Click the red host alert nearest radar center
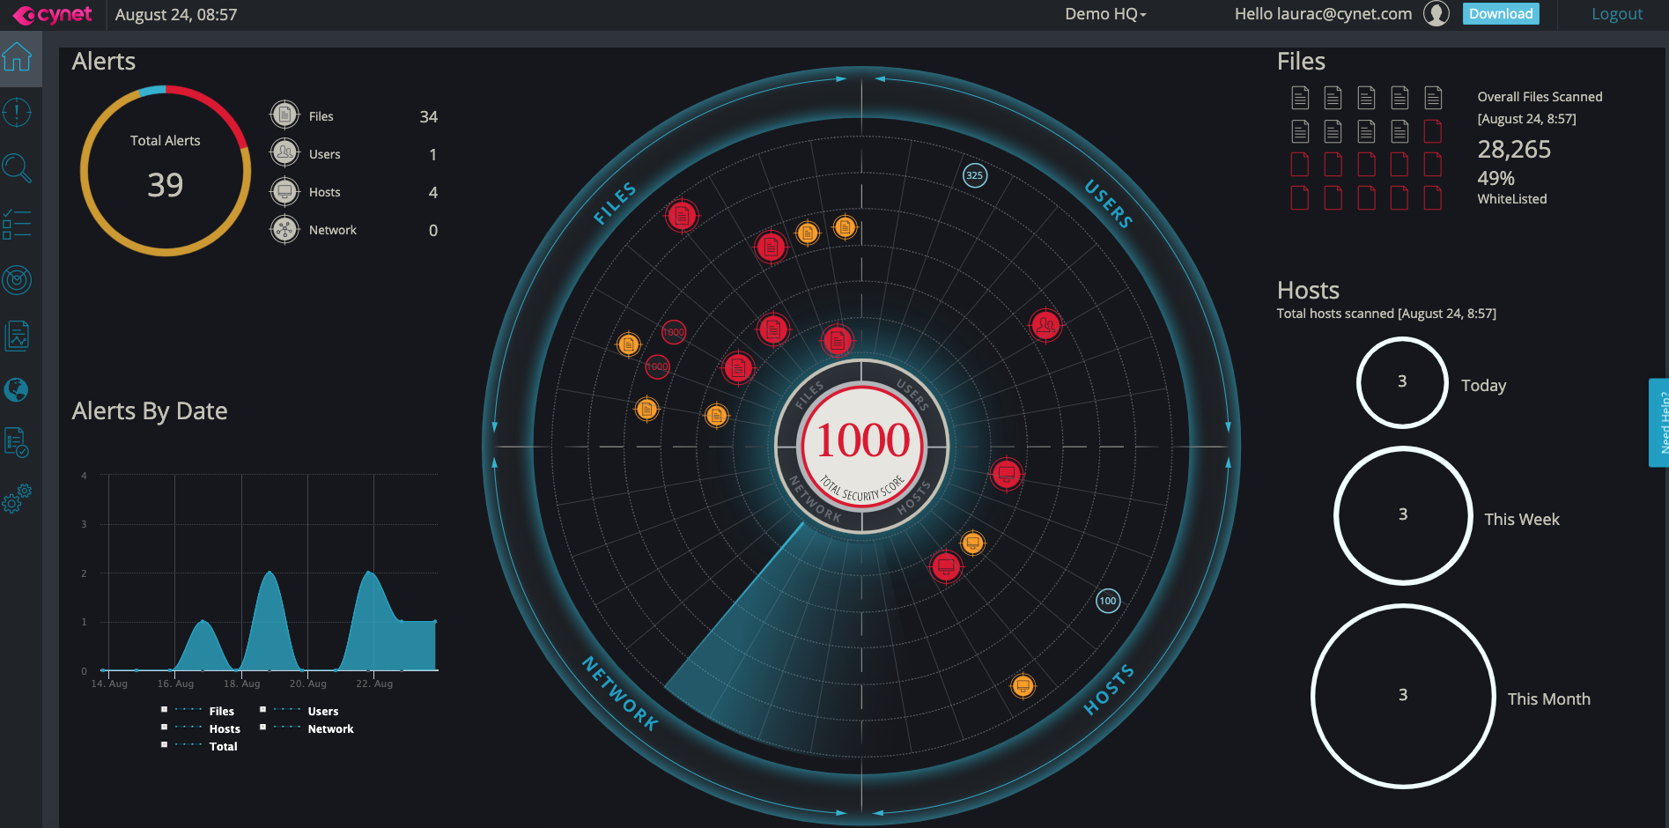Viewport: 1669px width, 828px height. (x=1006, y=474)
